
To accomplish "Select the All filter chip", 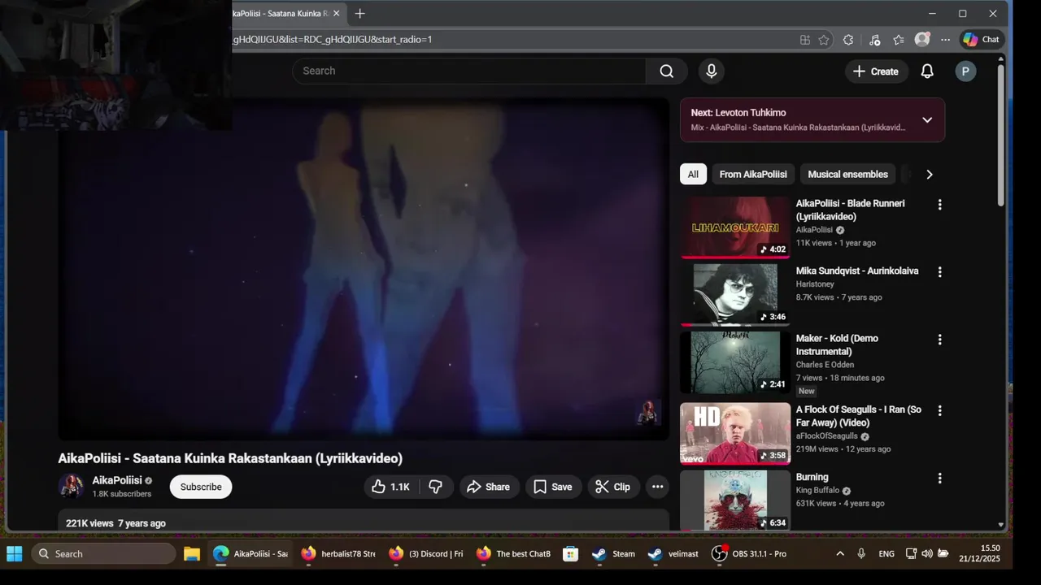I will click(x=693, y=174).
